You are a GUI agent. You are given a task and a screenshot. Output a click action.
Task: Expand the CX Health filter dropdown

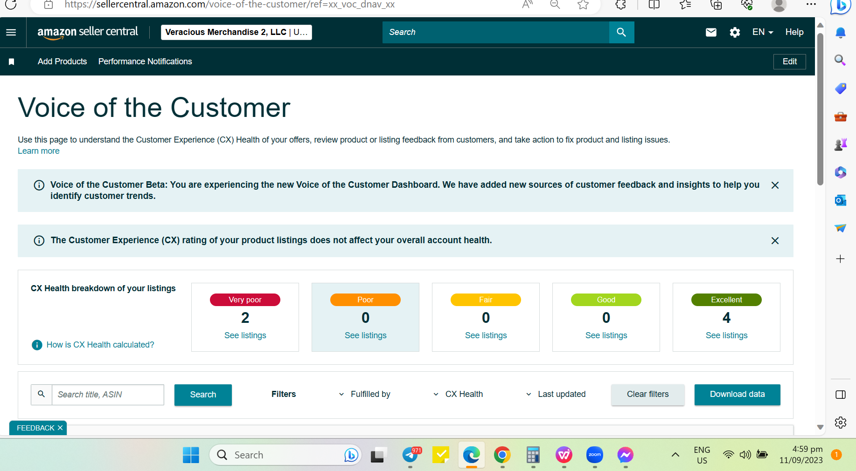click(458, 394)
